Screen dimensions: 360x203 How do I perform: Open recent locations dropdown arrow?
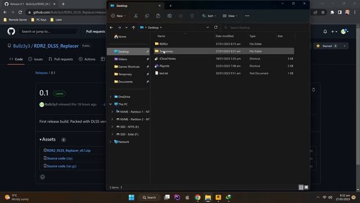click(126, 28)
